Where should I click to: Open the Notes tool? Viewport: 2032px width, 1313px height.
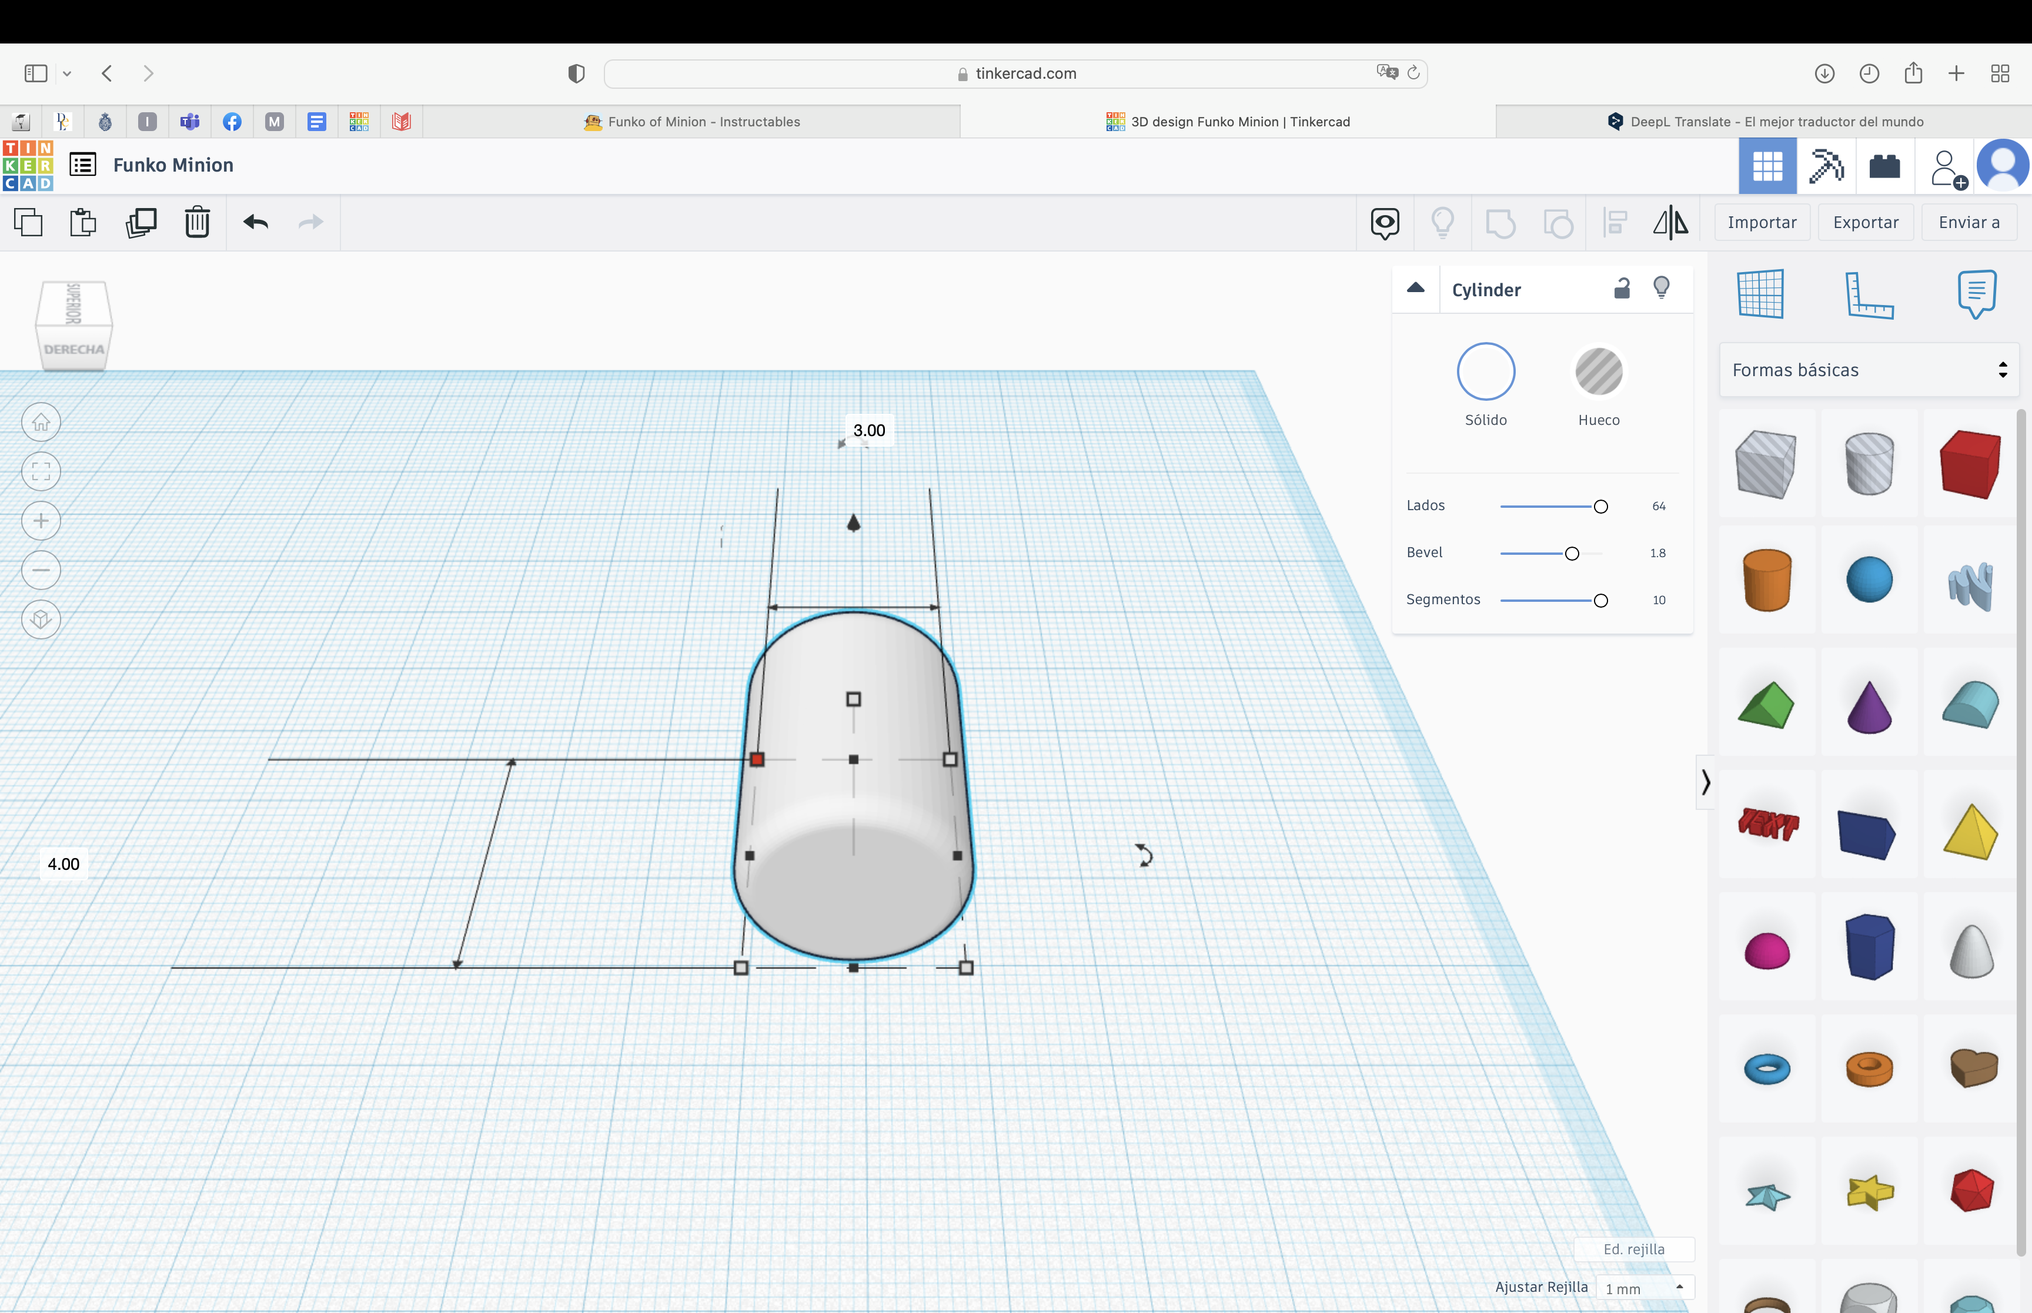(x=1977, y=294)
